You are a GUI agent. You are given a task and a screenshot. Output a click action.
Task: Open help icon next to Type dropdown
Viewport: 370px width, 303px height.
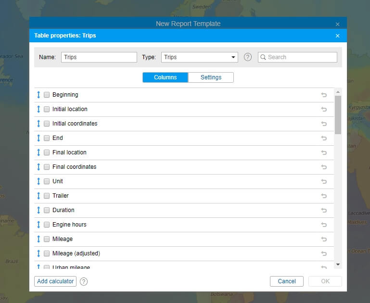(x=247, y=57)
